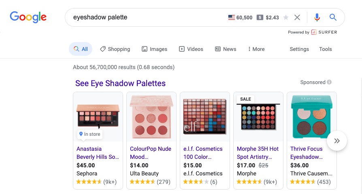Open Morphe 35H Hot Spot Artistry link
The width and height of the screenshot is (362, 194).
click(x=258, y=153)
